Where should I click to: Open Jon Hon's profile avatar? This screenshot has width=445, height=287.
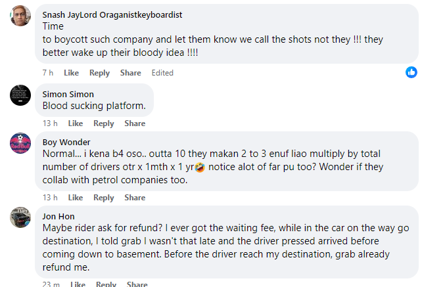click(x=20, y=217)
